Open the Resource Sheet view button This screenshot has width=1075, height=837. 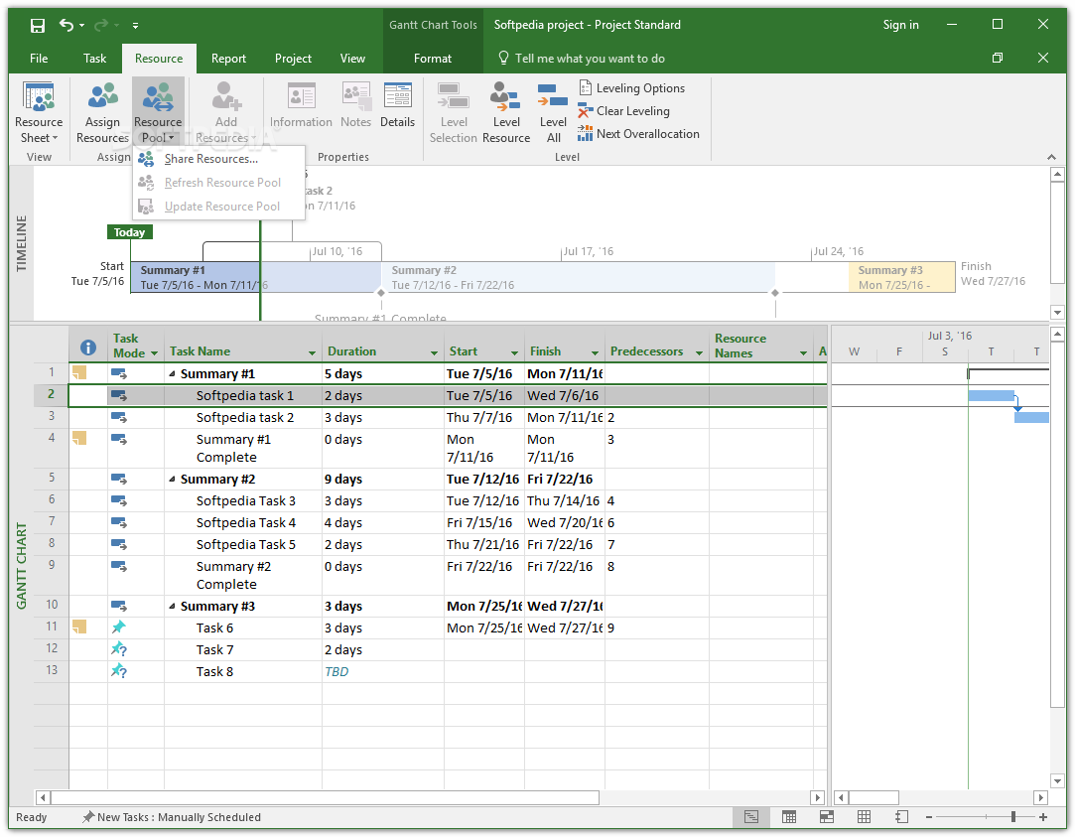[x=39, y=112]
